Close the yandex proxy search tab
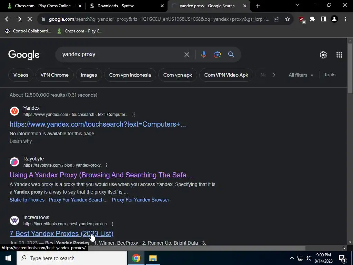Viewport: 353px width, 265px height. click(245, 6)
